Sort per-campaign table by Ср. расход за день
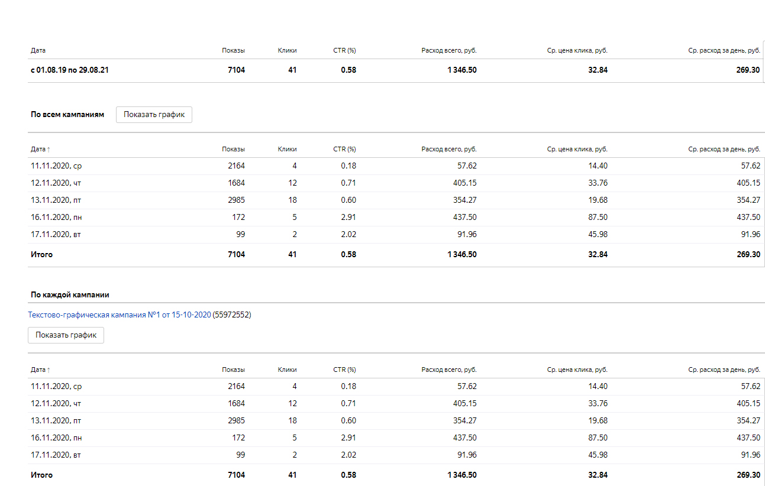 click(724, 370)
